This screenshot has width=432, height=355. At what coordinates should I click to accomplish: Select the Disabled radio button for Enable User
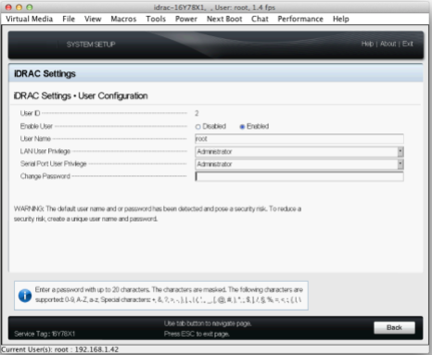198,127
